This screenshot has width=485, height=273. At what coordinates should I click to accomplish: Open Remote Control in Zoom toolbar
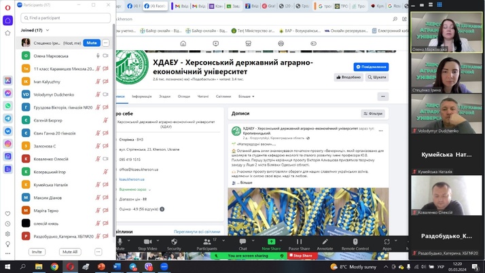(x=355, y=244)
